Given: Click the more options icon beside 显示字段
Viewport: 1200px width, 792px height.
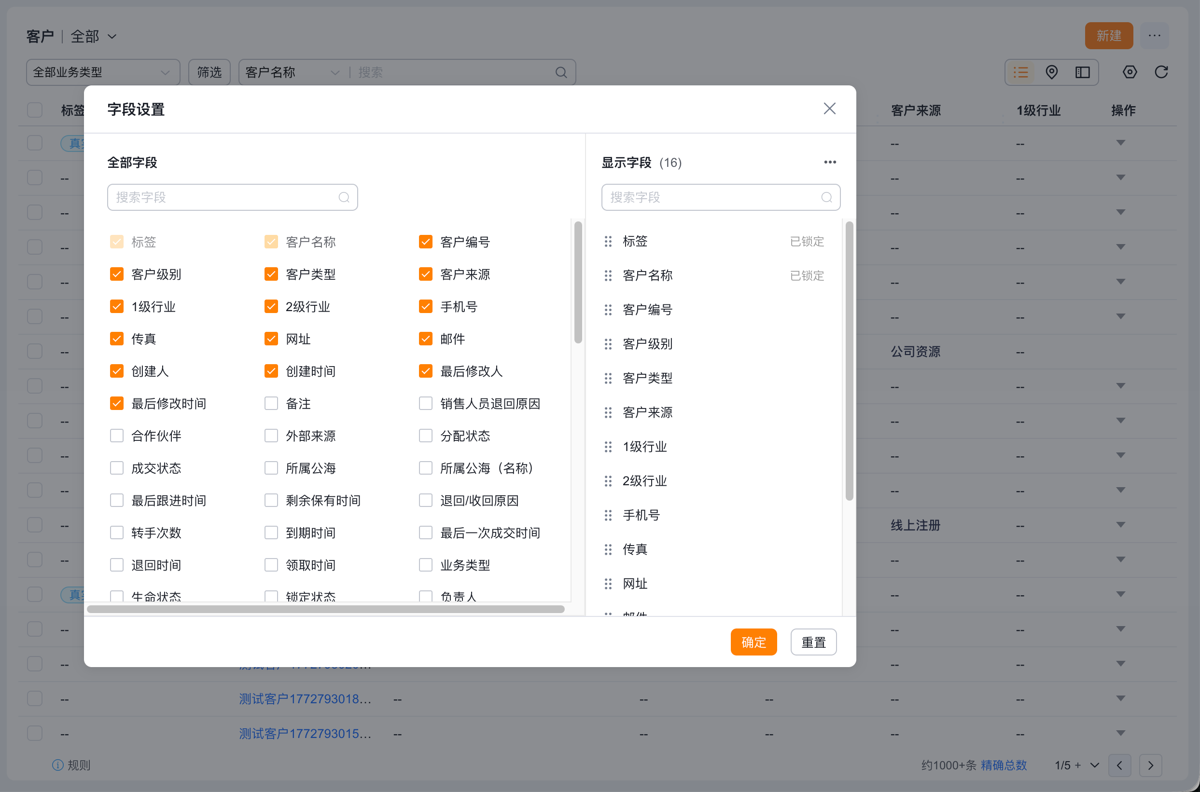Looking at the screenshot, I should pyautogui.click(x=829, y=162).
